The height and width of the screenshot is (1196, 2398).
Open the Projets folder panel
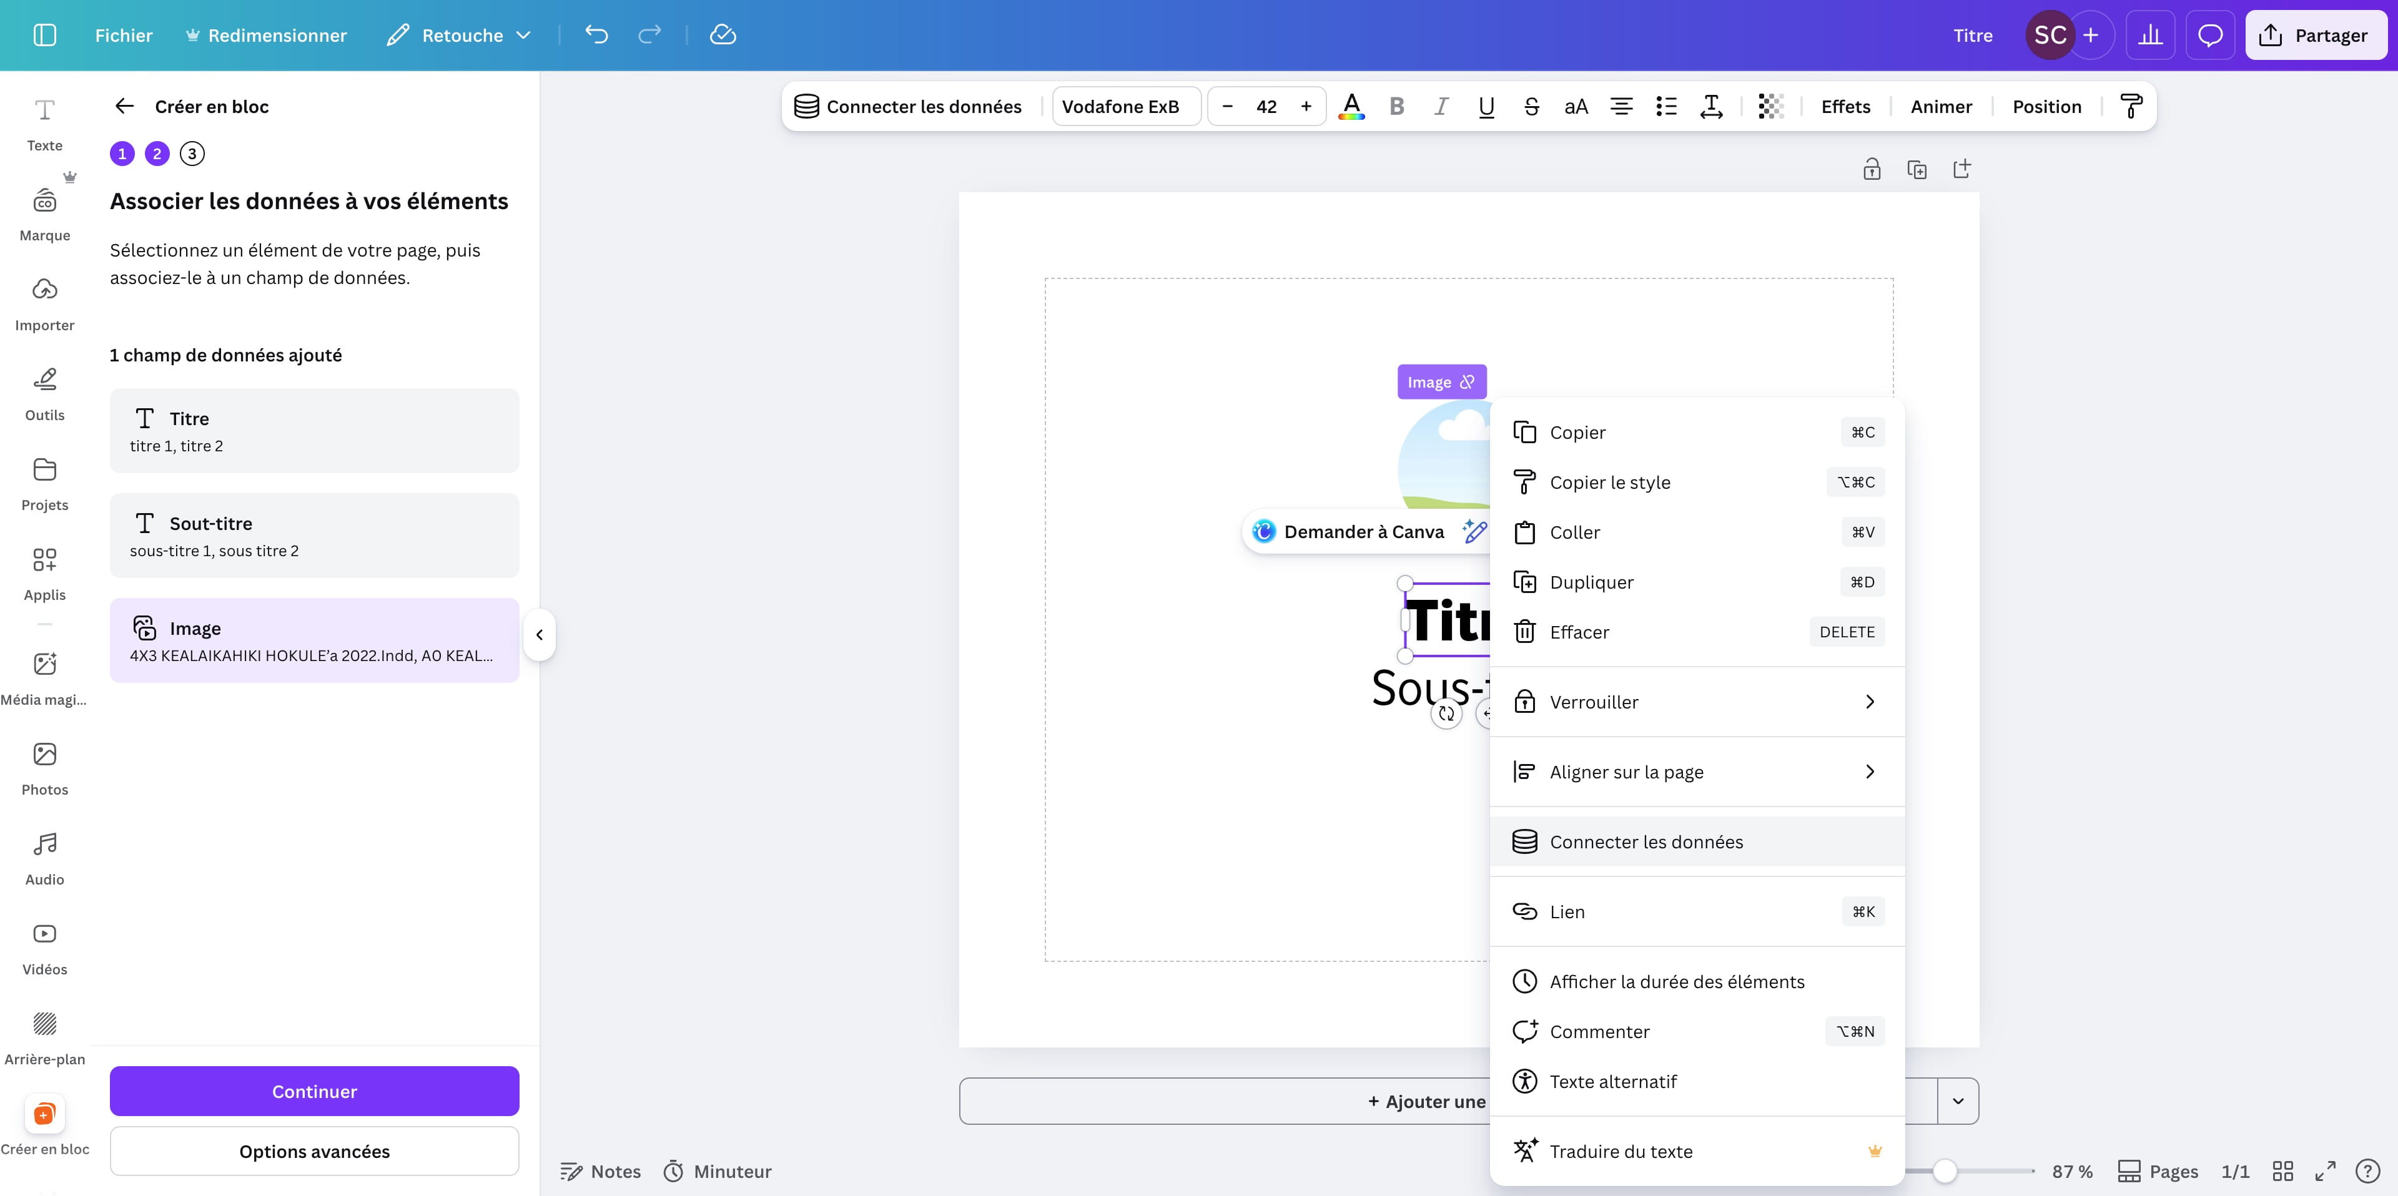45,484
